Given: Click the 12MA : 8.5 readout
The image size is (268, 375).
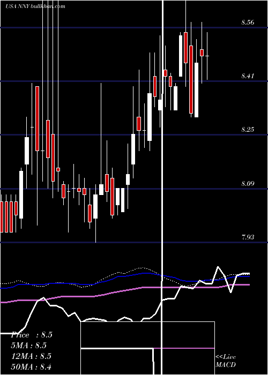Looking at the screenshot, I should click(x=32, y=356).
